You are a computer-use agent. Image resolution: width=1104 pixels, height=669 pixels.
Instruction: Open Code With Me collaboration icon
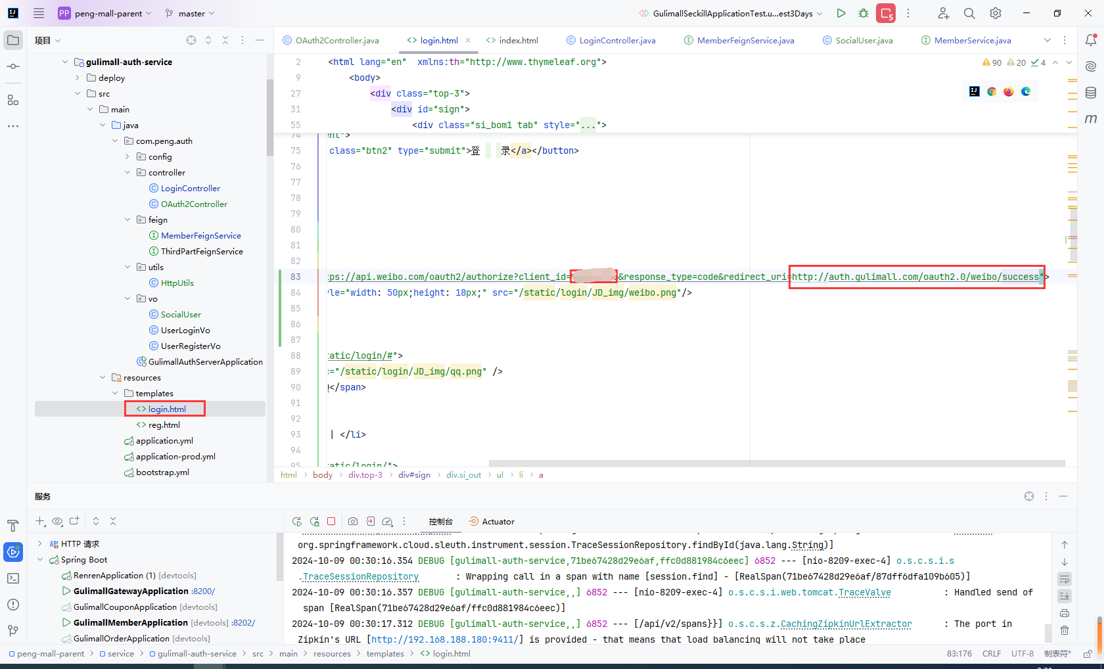[x=943, y=13]
